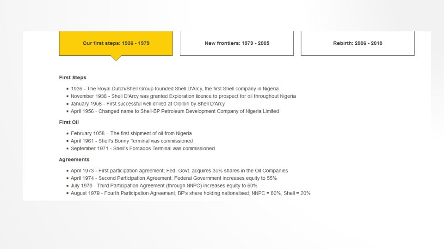Click the April 1961 Bonny Terminal entry
This screenshot has width=444, height=249.
click(132, 141)
